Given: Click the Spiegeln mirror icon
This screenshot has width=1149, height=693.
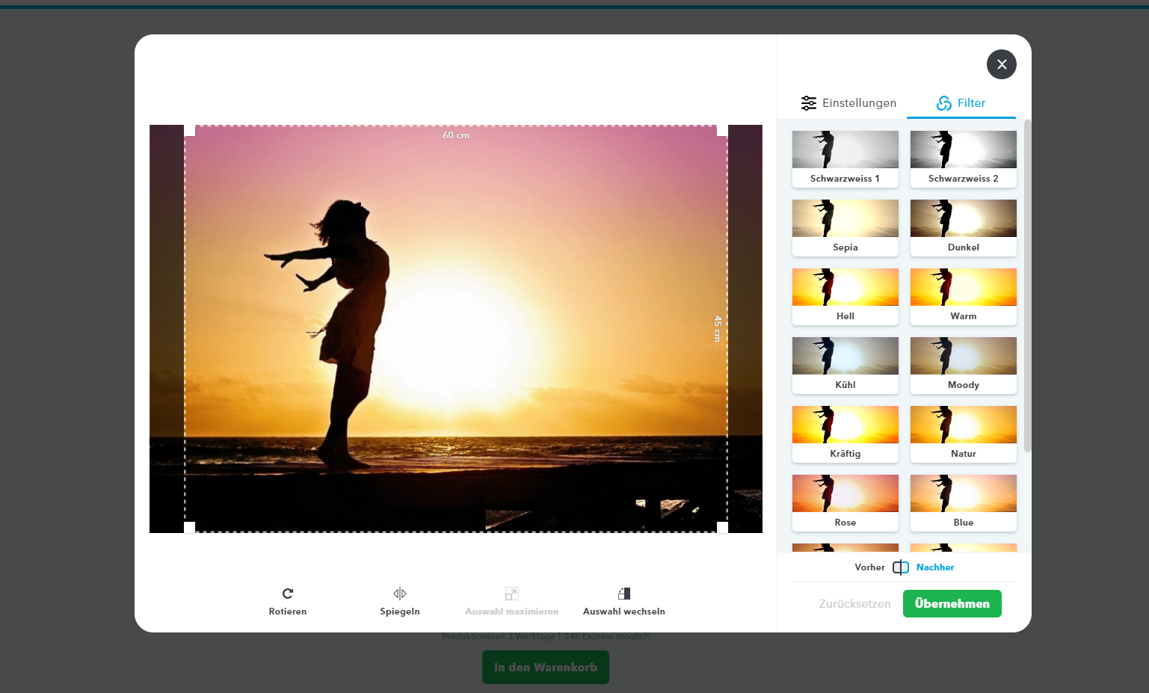Looking at the screenshot, I should tap(400, 594).
